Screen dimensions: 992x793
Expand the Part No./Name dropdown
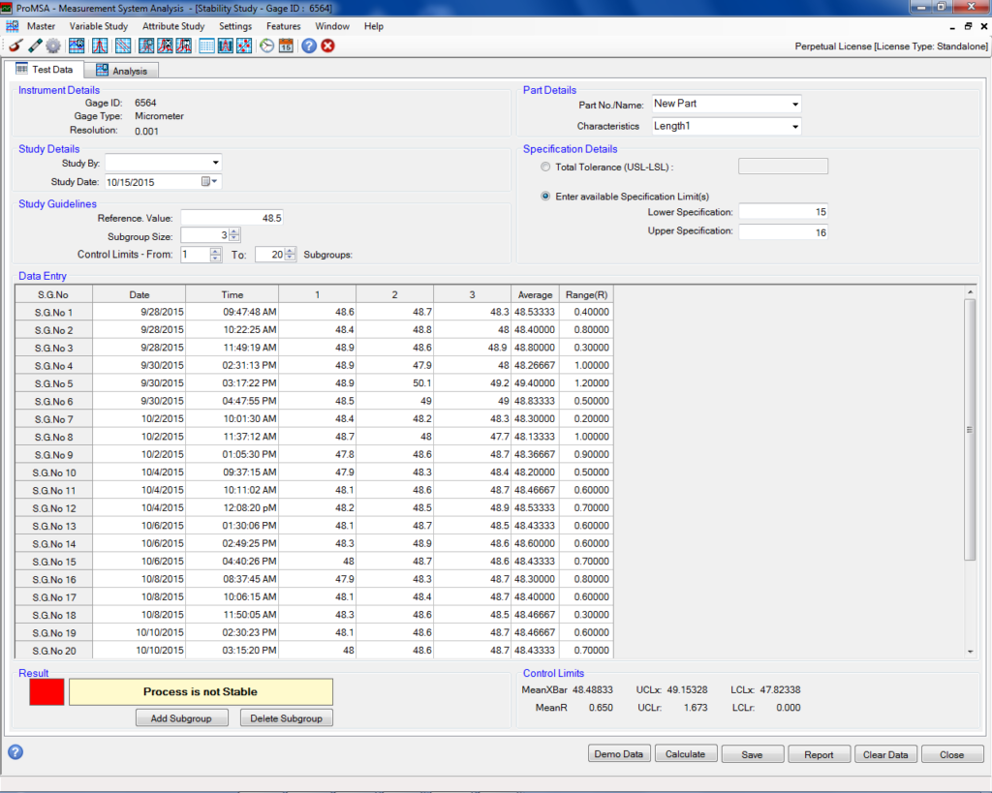(x=795, y=105)
